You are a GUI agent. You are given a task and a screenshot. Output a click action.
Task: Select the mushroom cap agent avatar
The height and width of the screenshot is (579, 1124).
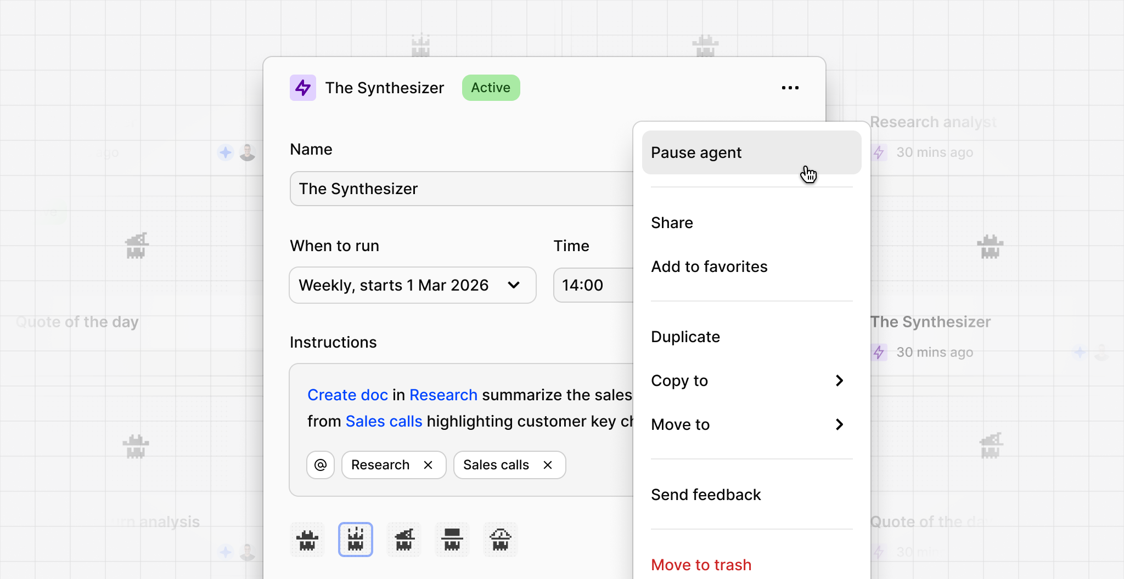pos(501,540)
